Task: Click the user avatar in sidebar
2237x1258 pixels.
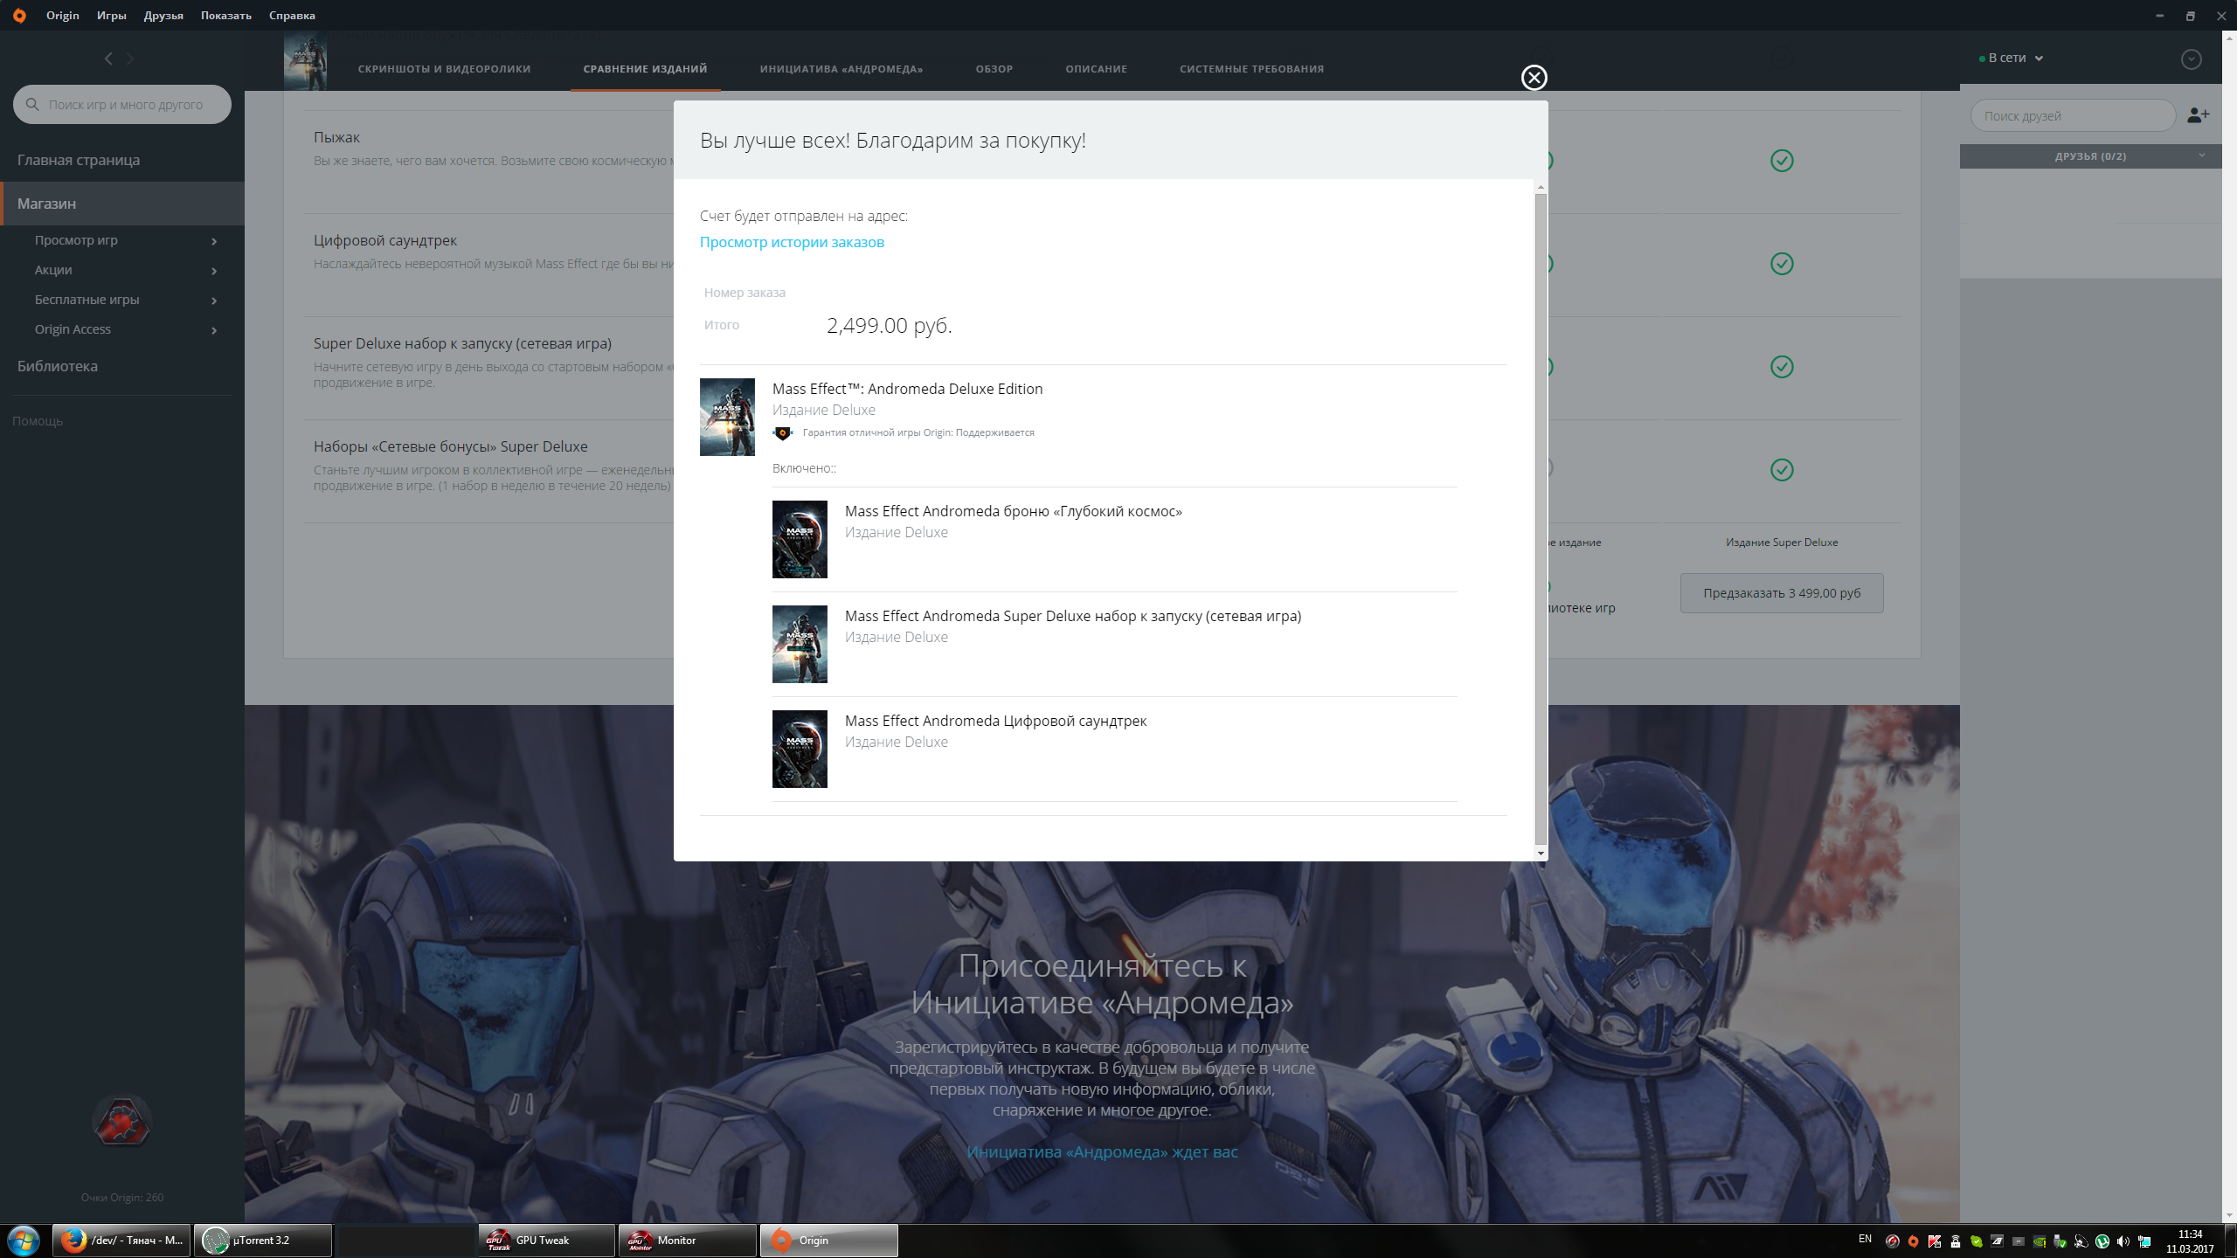Action: click(x=121, y=1121)
